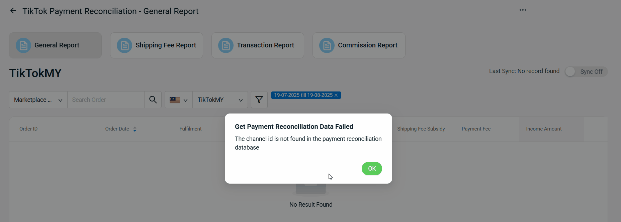Click the Payment Fee column header
The image size is (621, 222).
click(x=476, y=129)
